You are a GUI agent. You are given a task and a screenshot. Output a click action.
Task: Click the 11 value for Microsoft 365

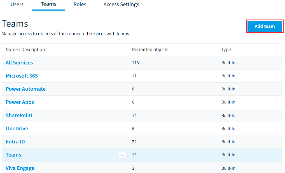pyautogui.click(x=134, y=76)
